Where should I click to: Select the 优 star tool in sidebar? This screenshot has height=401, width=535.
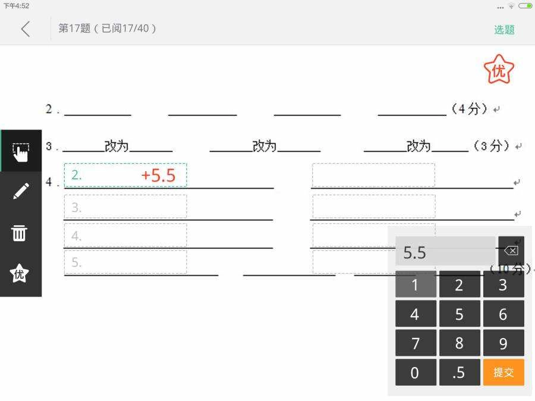19,273
